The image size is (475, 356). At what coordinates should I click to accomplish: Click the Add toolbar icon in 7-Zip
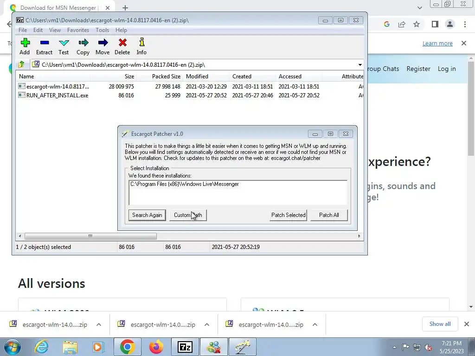pos(25,46)
